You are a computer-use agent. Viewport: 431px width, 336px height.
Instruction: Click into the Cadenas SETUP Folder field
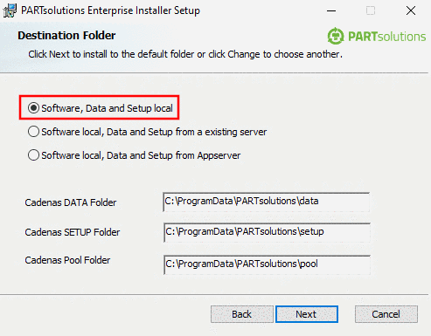[x=267, y=232]
